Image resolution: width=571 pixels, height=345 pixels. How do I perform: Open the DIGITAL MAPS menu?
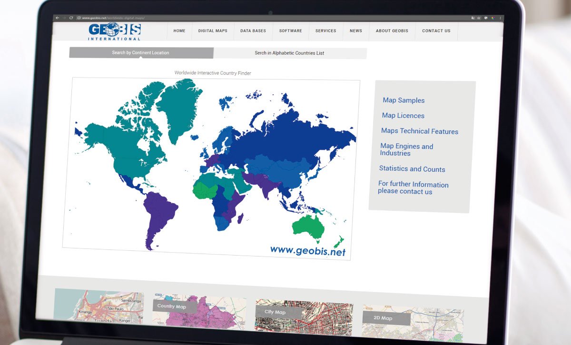[213, 31]
